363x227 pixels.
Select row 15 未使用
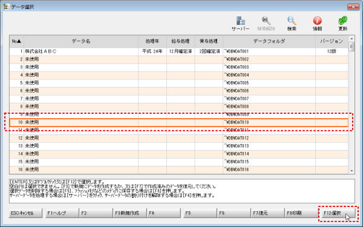pyautogui.click(x=178, y=162)
